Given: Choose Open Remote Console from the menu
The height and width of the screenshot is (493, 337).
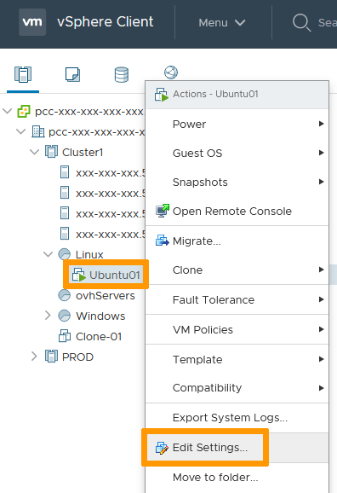Looking at the screenshot, I should pyautogui.click(x=237, y=211).
